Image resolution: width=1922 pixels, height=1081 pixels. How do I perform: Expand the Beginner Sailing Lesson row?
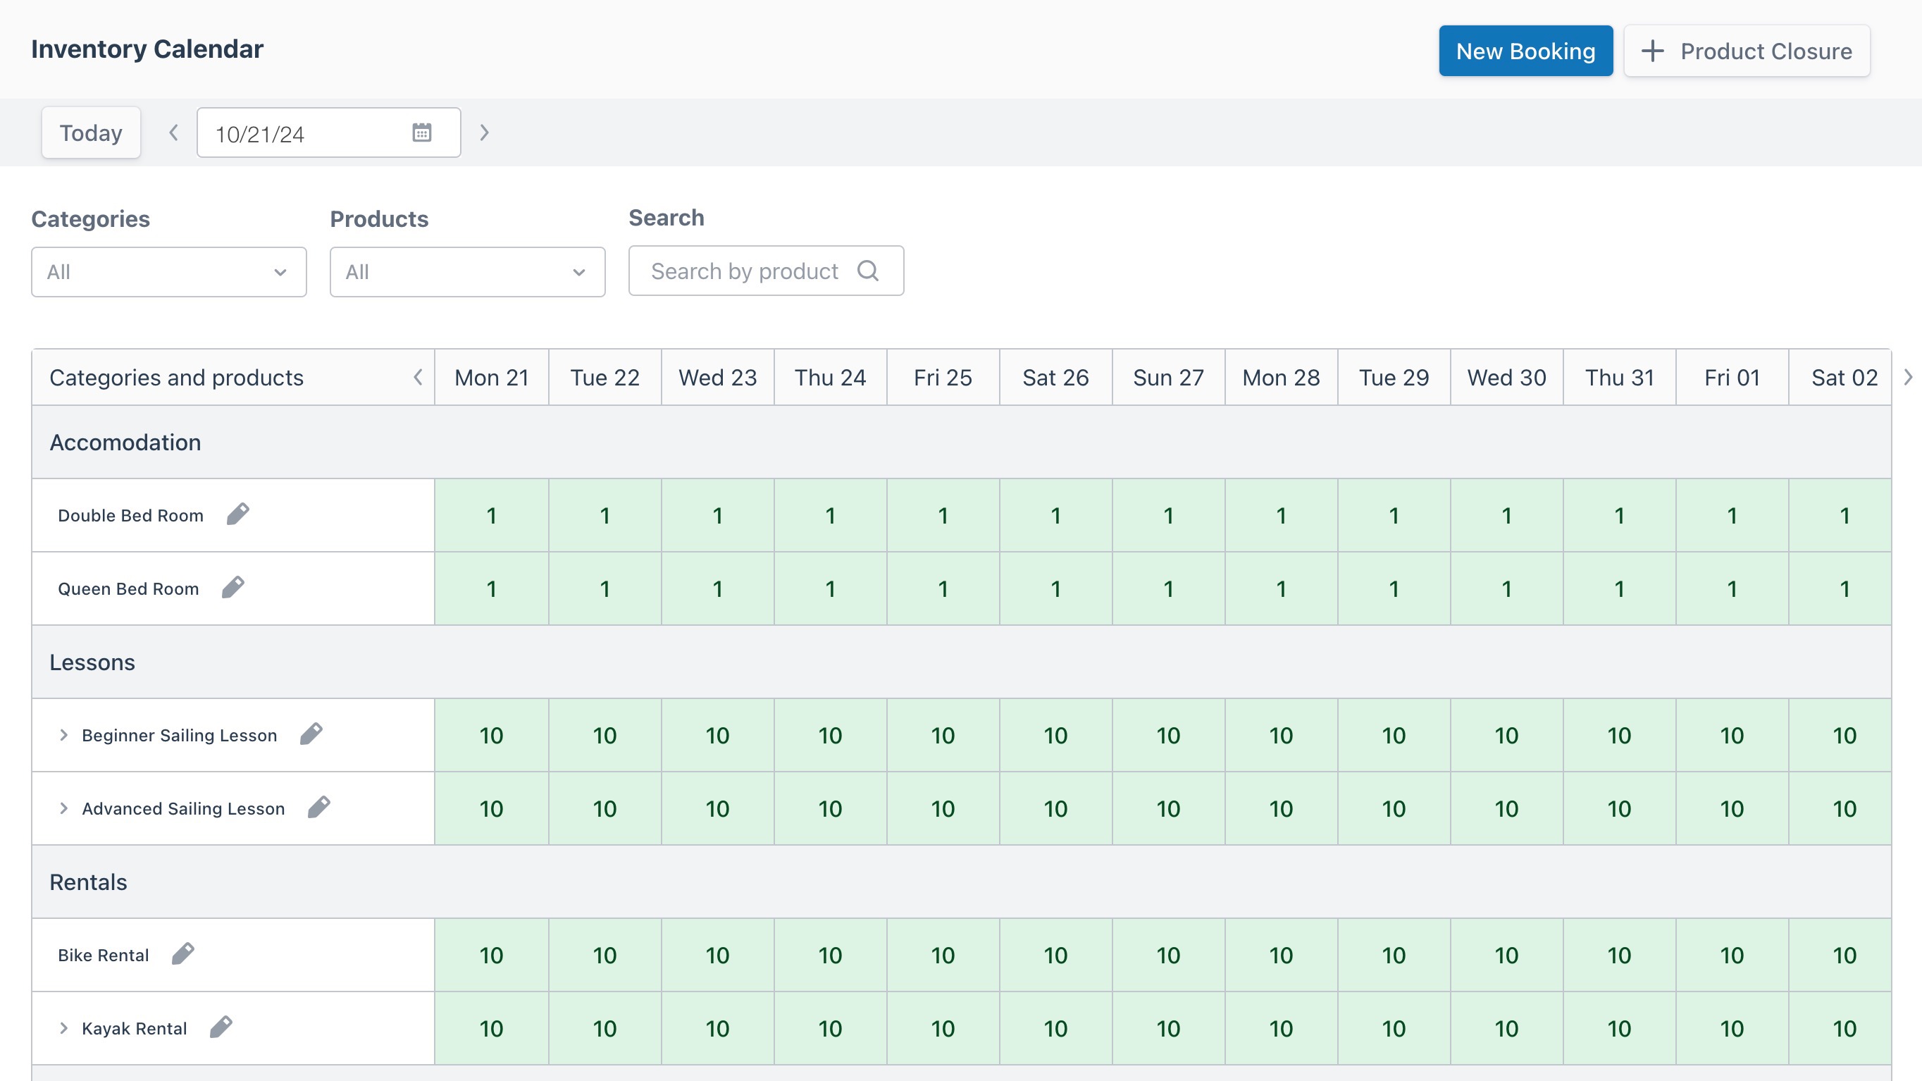pyautogui.click(x=63, y=735)
